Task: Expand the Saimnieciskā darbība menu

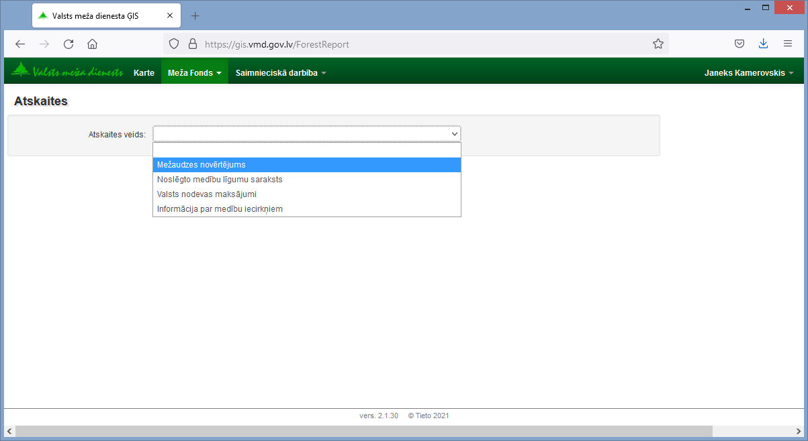Action: click(280, 73)
